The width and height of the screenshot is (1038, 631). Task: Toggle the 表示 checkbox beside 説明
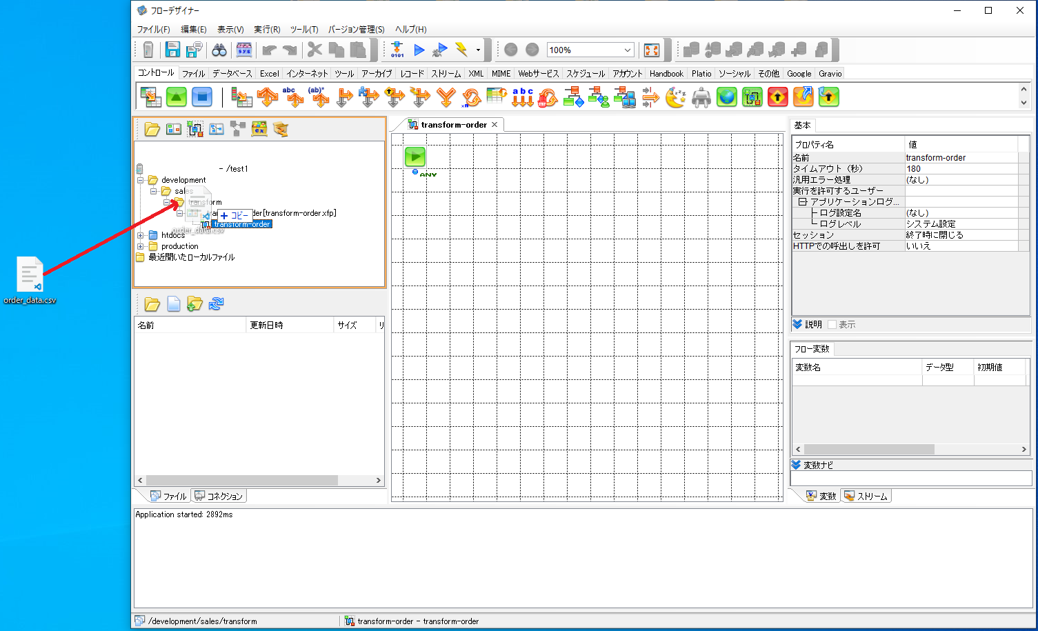tap(832, 325)
